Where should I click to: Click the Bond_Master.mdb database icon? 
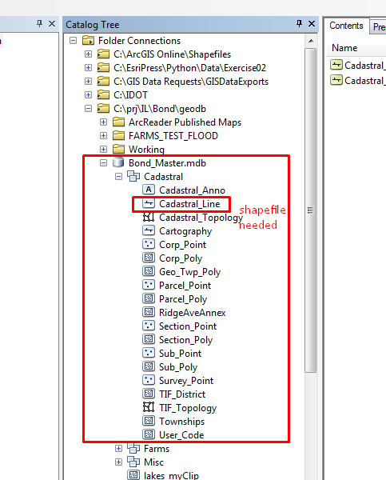pos(118,162)
